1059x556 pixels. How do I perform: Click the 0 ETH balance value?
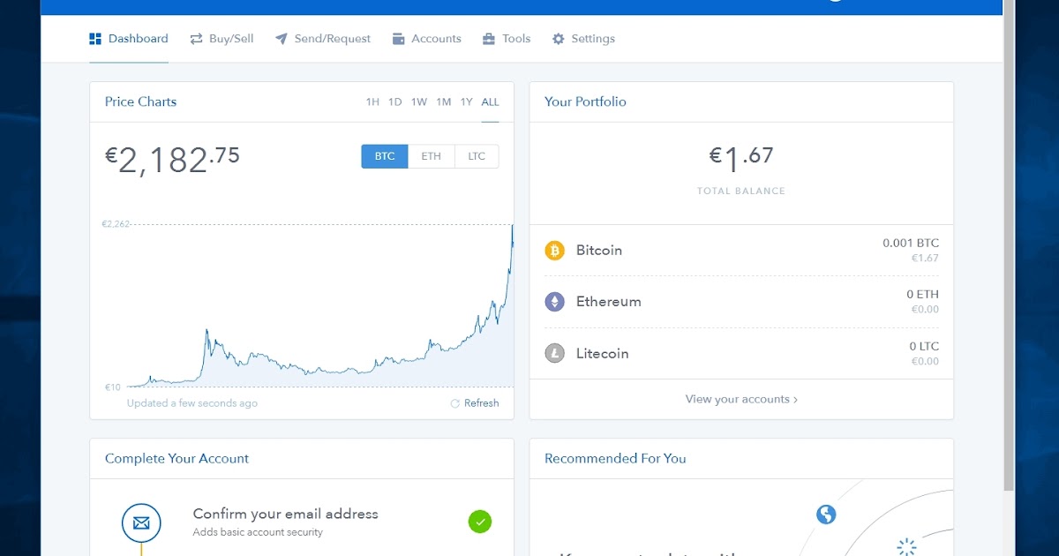pos(922,295)
